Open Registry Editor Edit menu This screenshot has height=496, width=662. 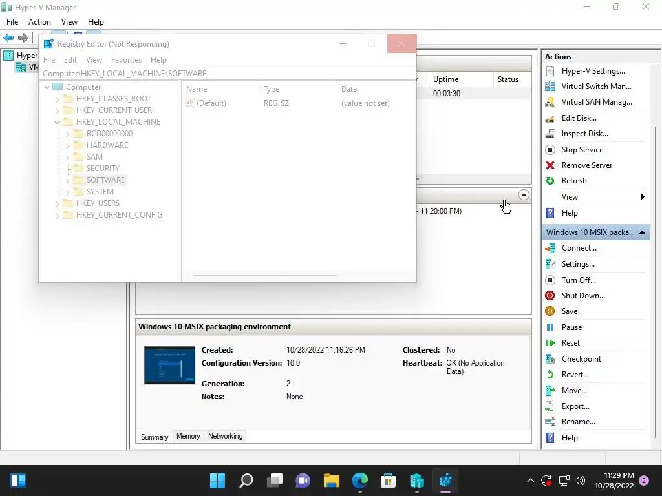[x=70, y=60]
